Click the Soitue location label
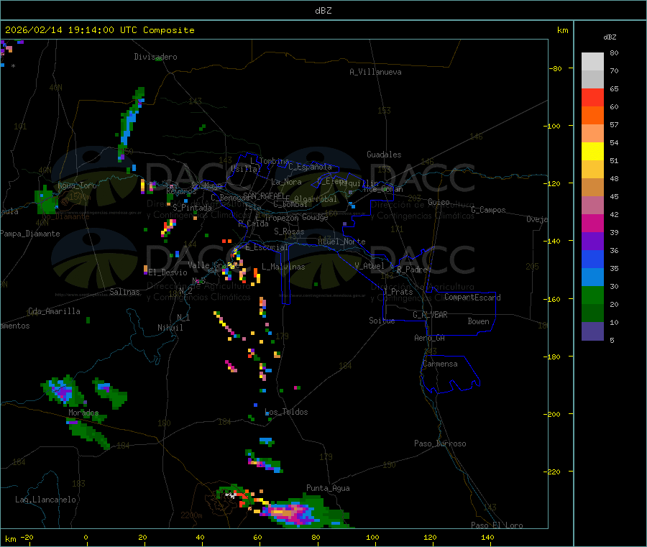The width and height of the screenshot is (647, 547). click(382, 321)
